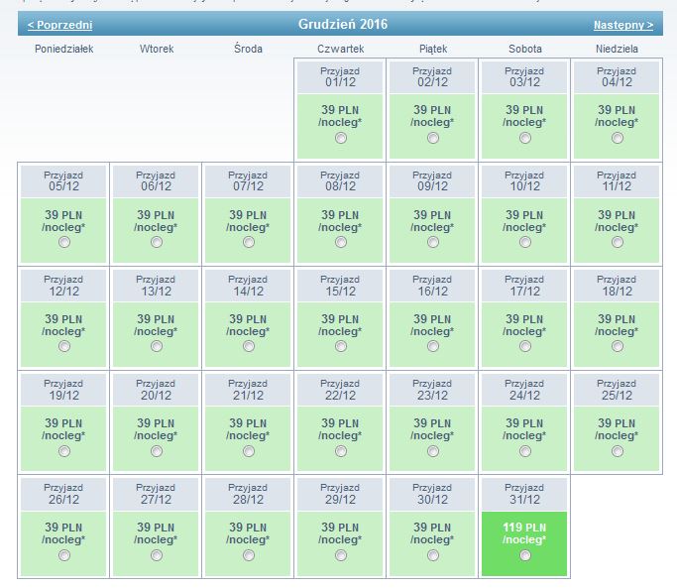The width and height of the screenshot is (677, 588).
Task: Go to the next month via Następny
Action: coord(623,25)
